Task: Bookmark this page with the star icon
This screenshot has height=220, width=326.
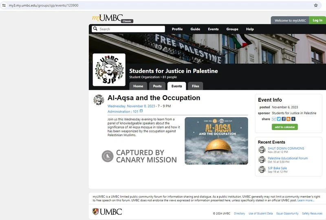Action: pyautogui.click(x=315, y=6)
